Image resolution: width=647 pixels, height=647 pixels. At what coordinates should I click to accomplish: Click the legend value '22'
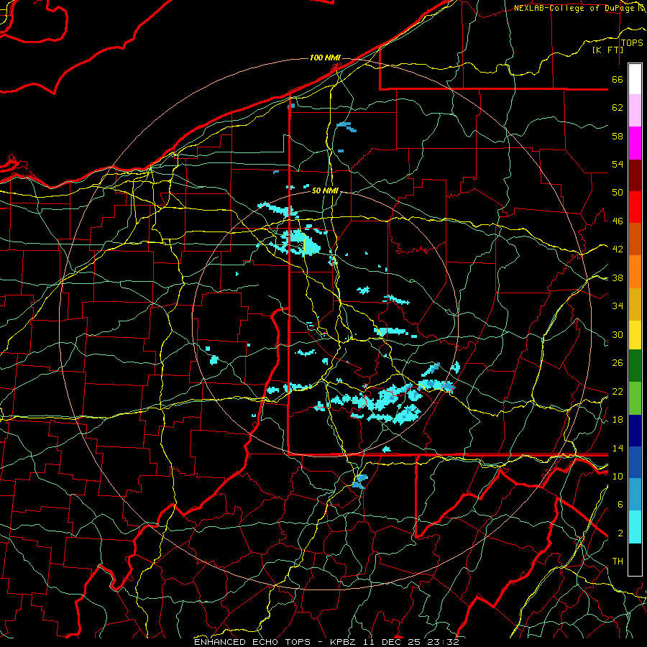click(x=618, y=391)
